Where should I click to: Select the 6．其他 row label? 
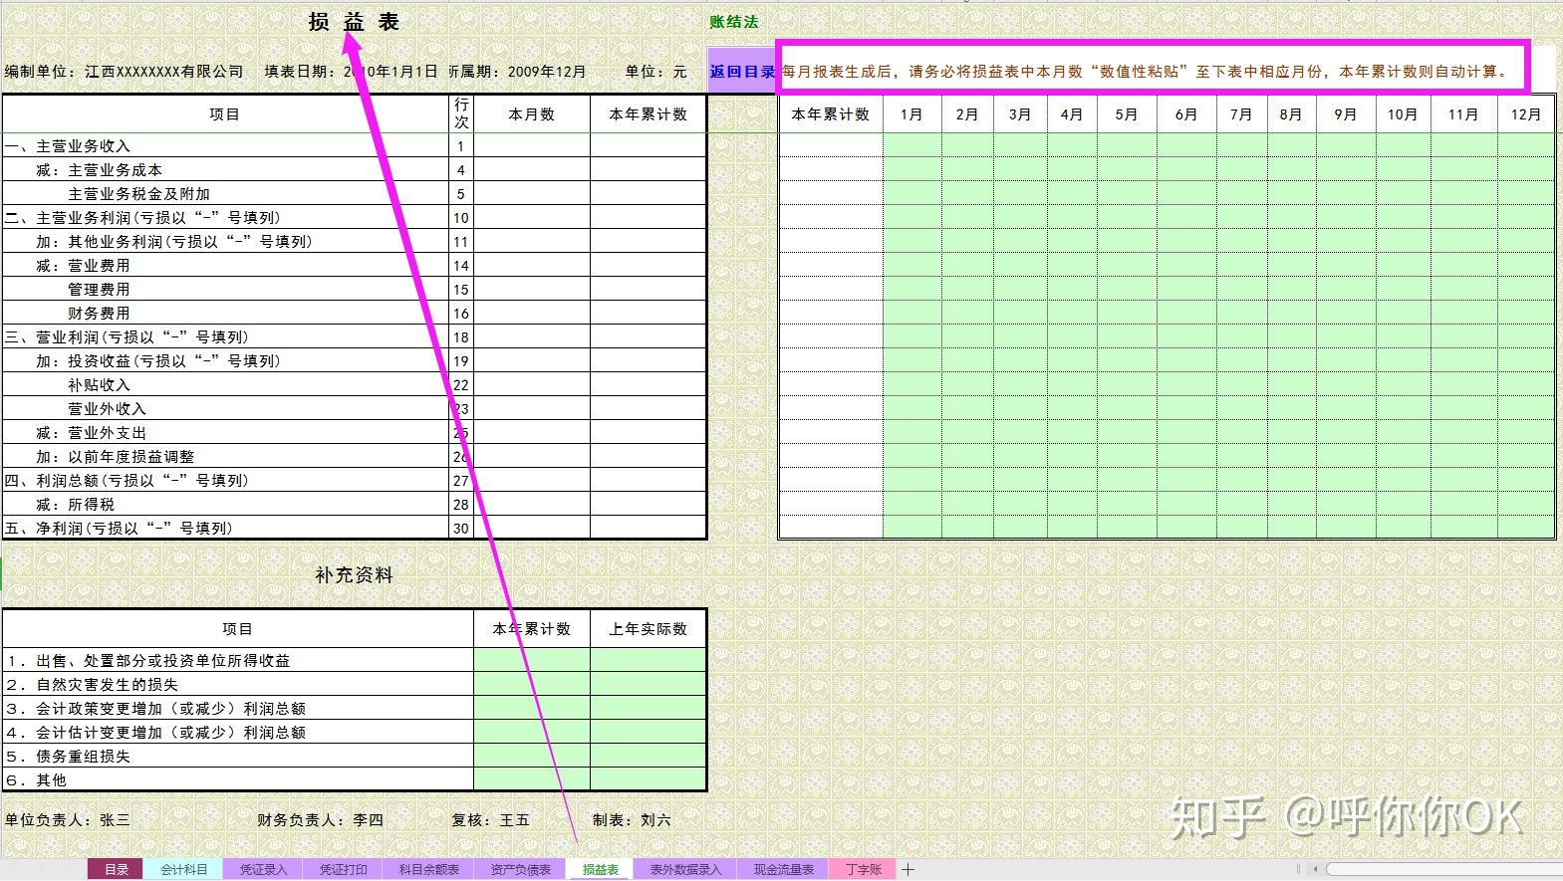pos(237,780)
